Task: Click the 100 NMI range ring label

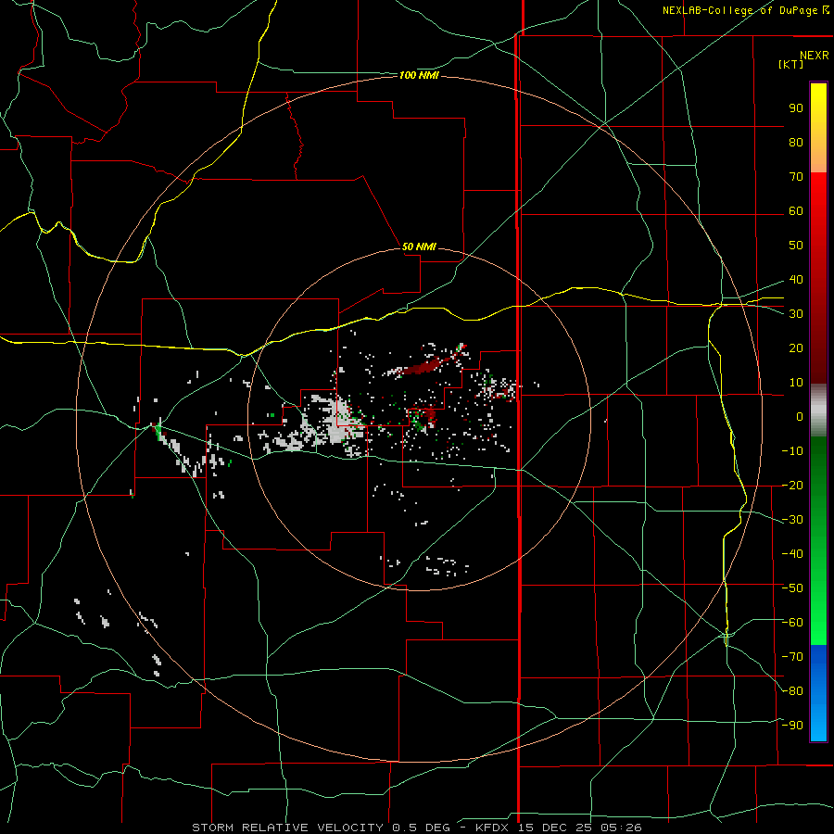Action: (419, 76)
